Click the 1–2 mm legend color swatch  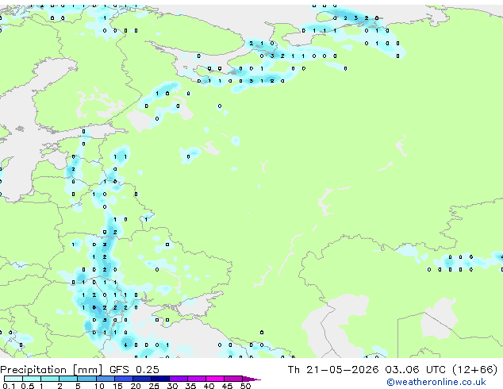(50, 379)
